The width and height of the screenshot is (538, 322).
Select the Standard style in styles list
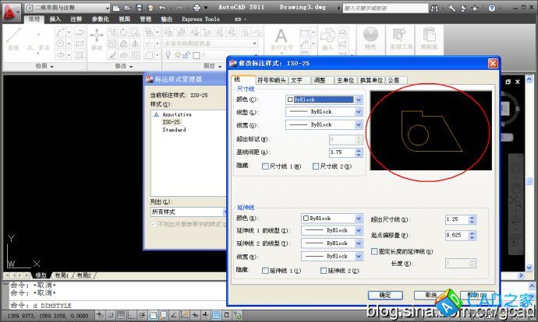click(174, 130)
